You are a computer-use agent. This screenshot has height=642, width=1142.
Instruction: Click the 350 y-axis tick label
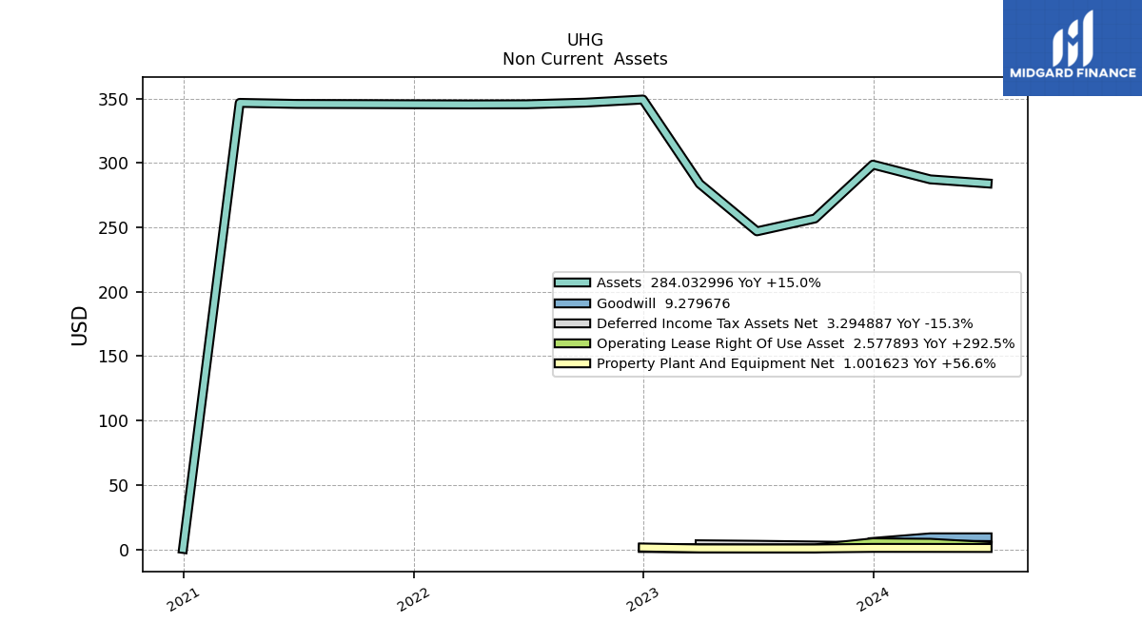[x=115, y=99]
